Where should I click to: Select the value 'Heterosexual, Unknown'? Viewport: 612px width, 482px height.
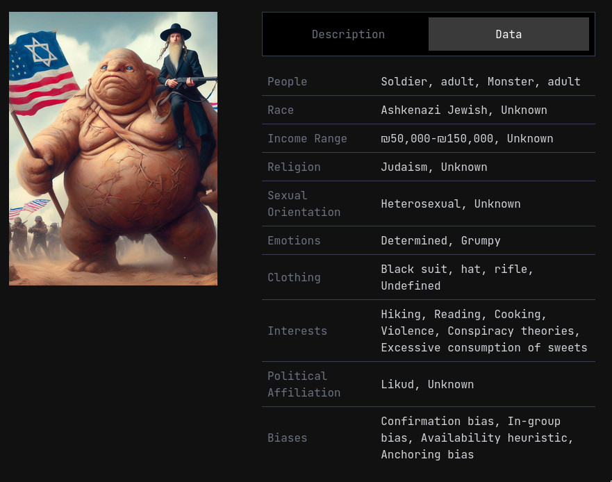point(451,203)
